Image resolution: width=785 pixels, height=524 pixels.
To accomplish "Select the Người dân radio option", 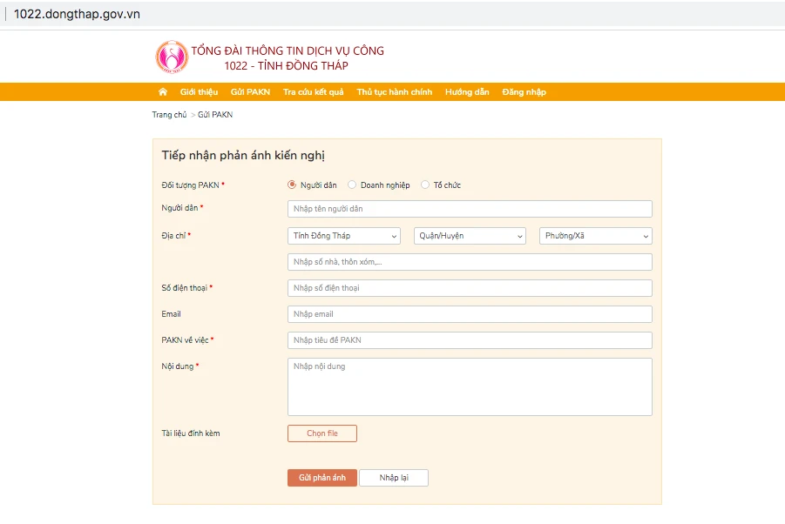I will tap(292, 185).
